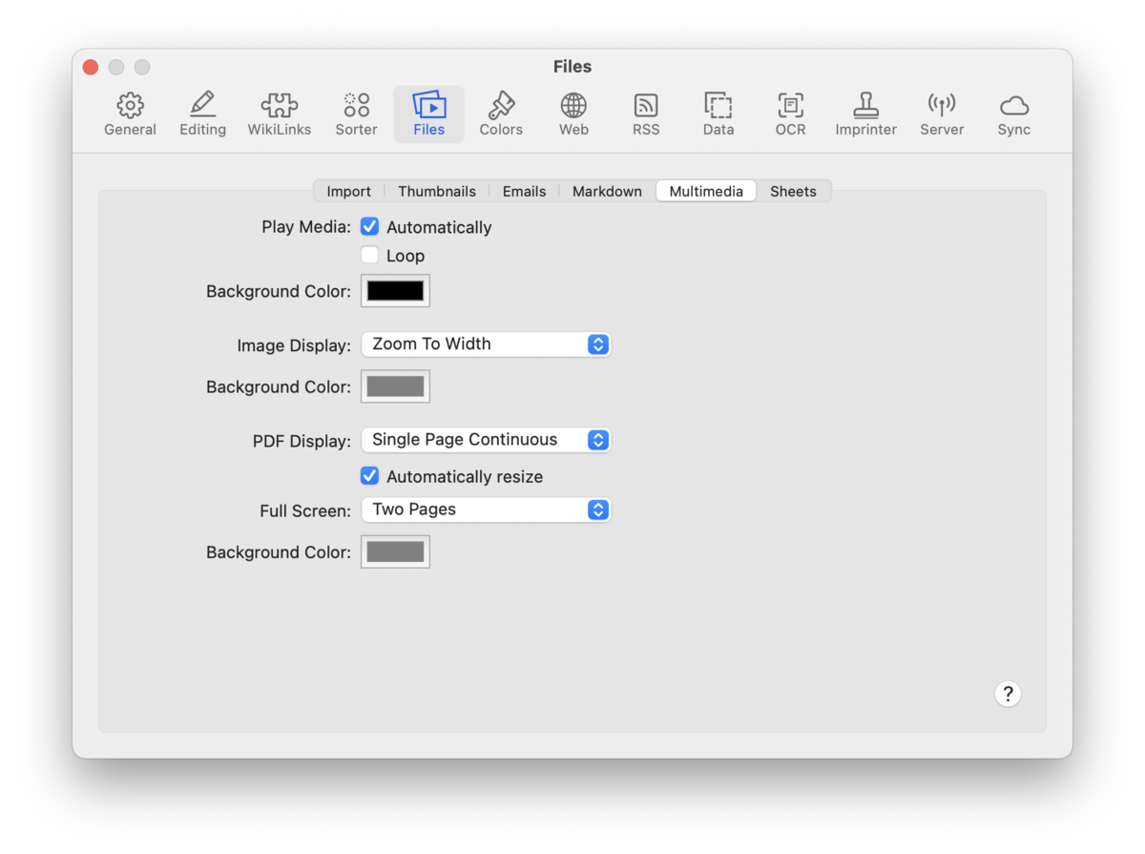Switch to the Thumbnails tab
Image resolution: width=1145 pixels, height=854 pixels.
437,191
